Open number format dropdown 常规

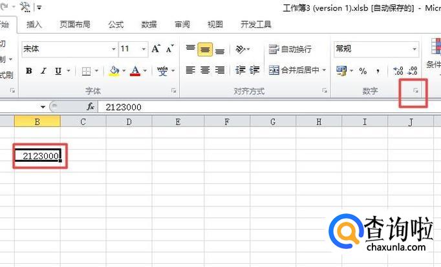pos(414,49)
